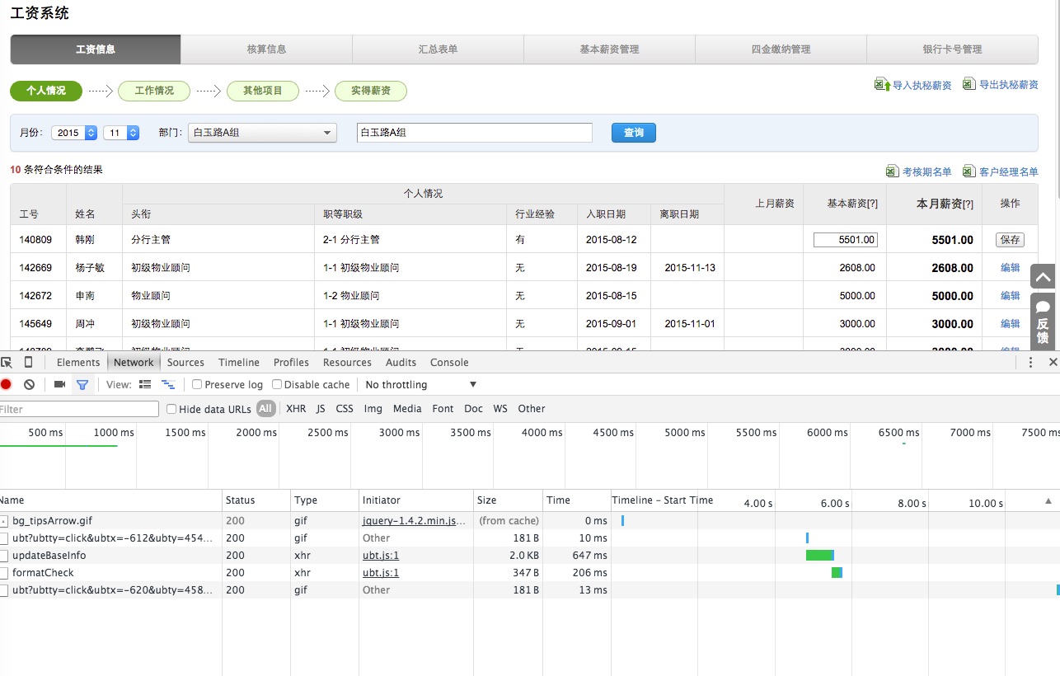This screenshot has width=1060, height=676.
Task: Click the network Filter text box
Action: coord(79,409)
